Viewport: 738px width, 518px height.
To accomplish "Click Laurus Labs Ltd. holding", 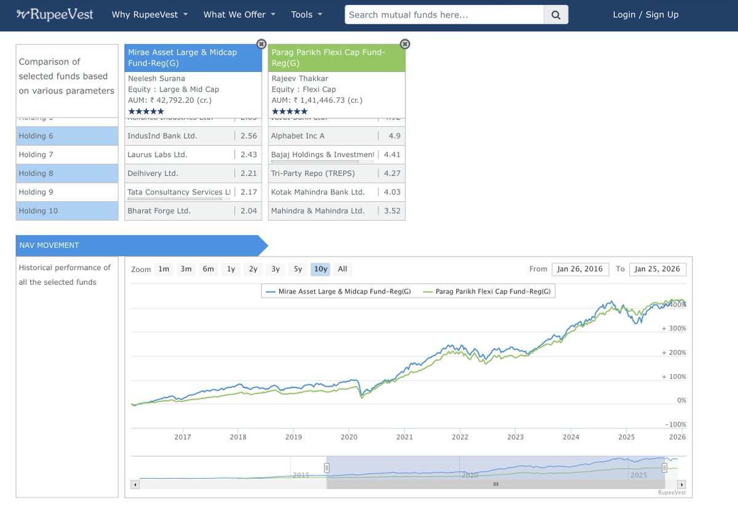I will point(157,154).
